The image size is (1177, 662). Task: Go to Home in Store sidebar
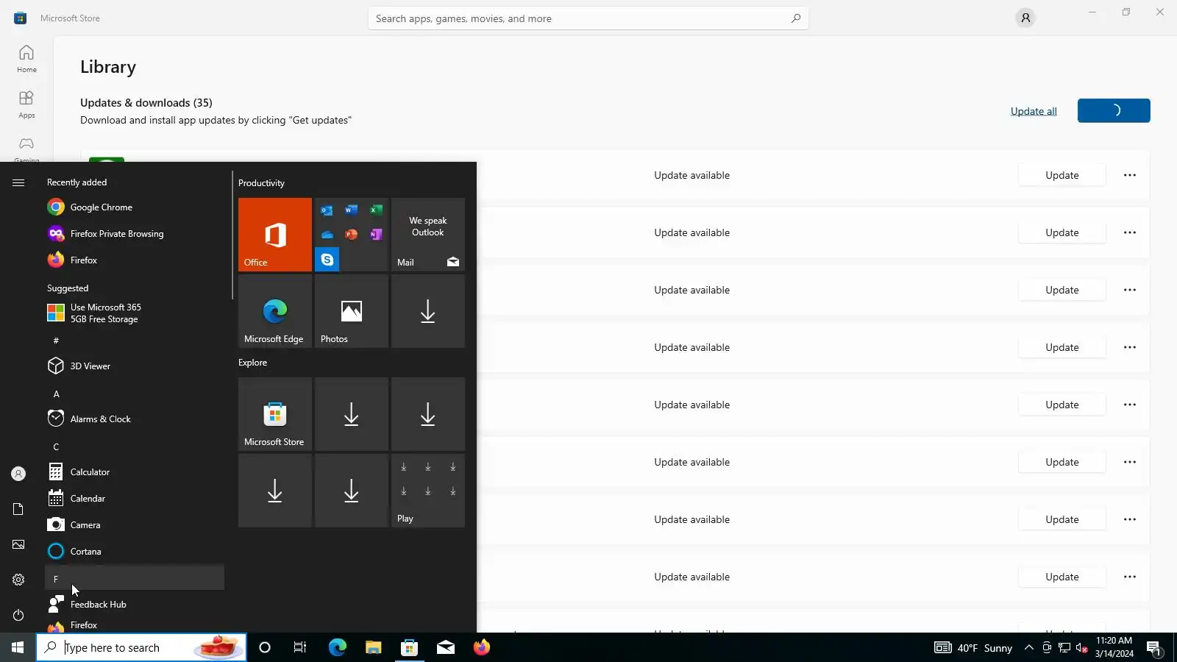pos(26,59)
